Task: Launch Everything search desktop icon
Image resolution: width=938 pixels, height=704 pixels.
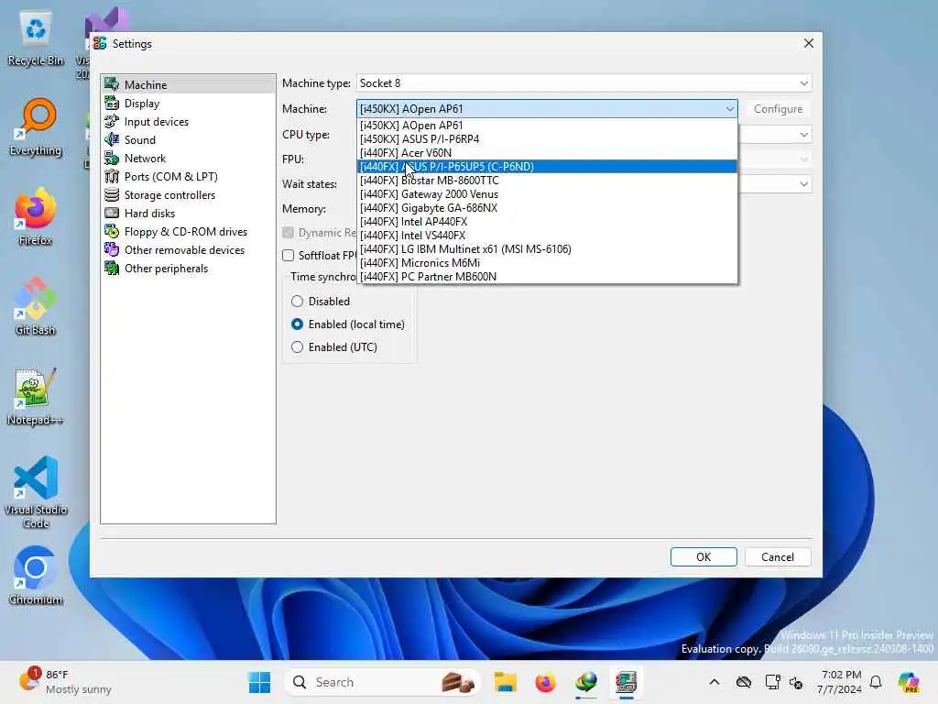Action: 36,127
